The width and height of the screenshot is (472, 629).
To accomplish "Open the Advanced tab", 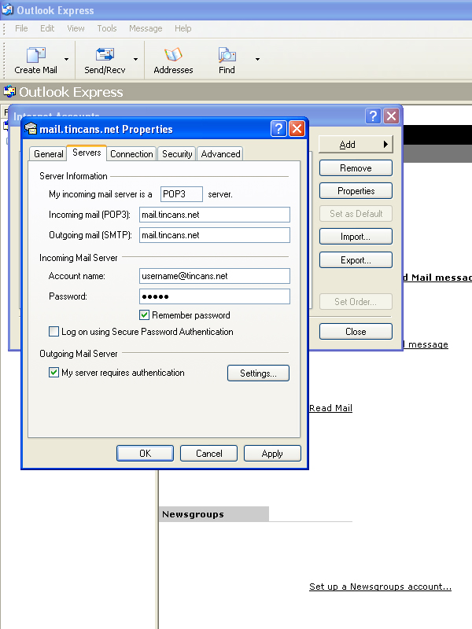I will coord(220,154).
